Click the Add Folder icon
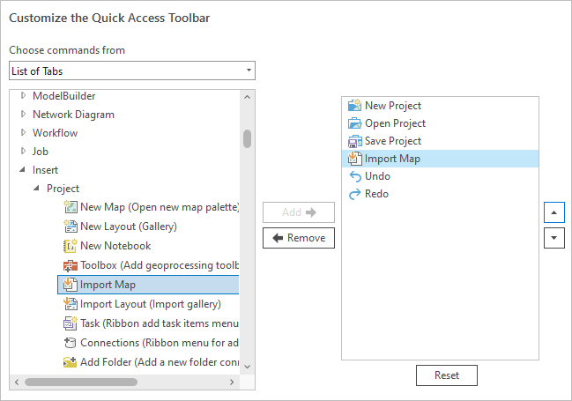572x401 pixels. coord(71,362)
